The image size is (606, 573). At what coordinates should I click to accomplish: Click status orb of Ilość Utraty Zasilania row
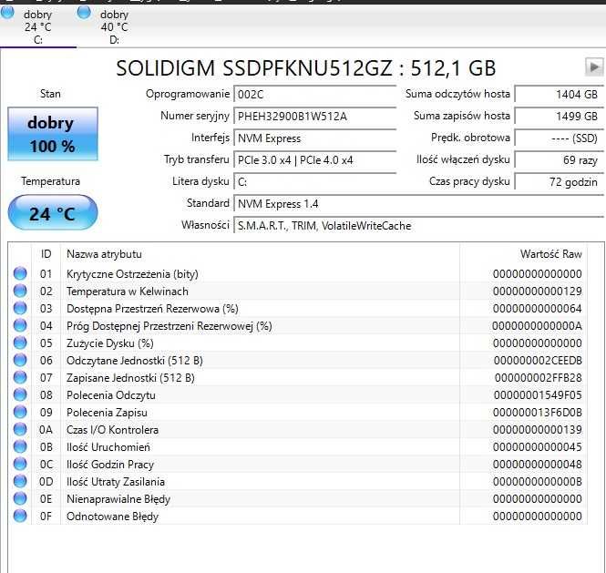[x=20, y=481]
